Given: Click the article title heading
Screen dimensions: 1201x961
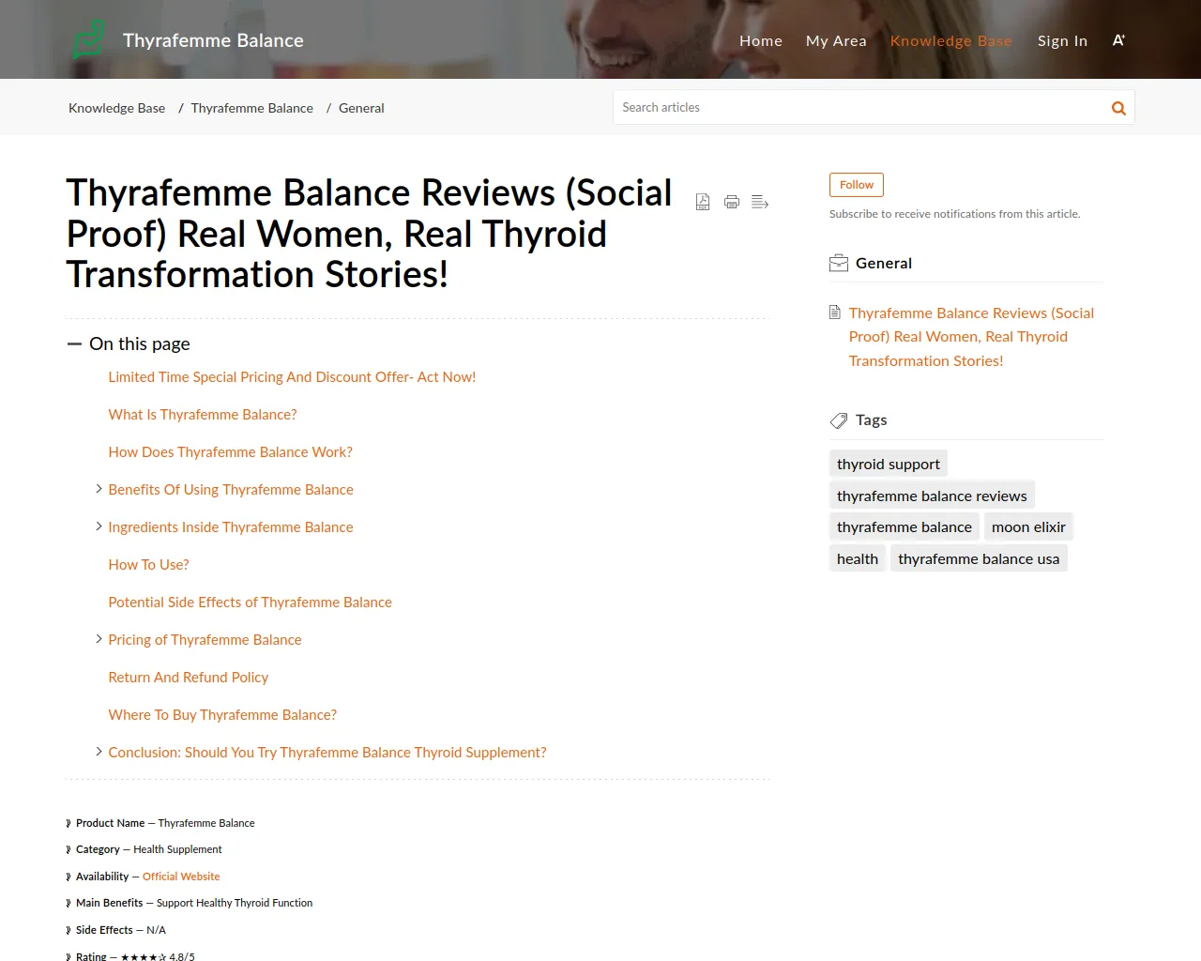Looking at the screenshot, I should tap(370, 234).
